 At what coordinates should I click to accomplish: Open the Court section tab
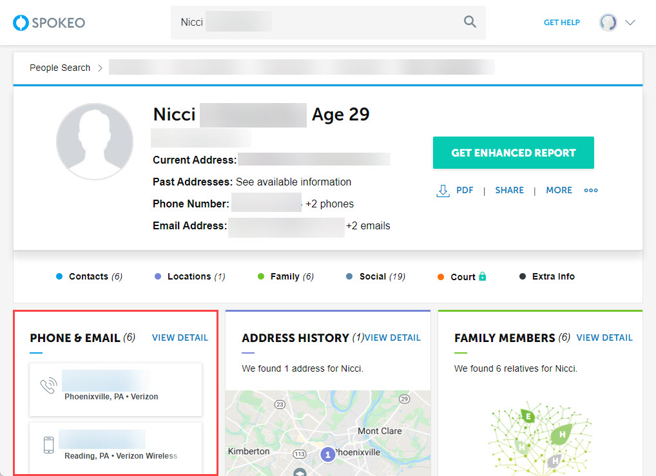coord(462,277)
